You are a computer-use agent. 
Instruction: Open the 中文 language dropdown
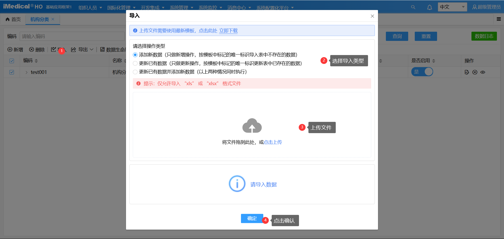pos(452,7)
